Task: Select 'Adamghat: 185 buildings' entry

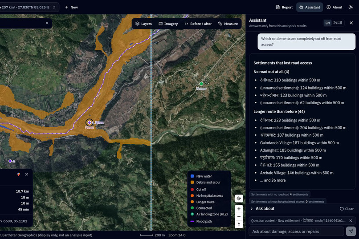Action: coord(293,150)
